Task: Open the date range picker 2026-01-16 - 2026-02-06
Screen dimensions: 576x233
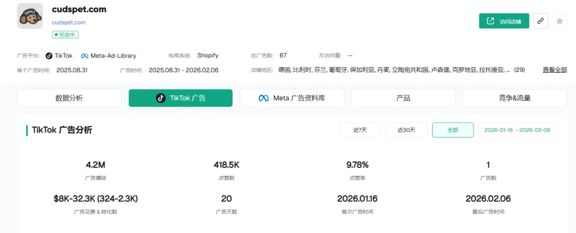Action: tap(518, 130)
